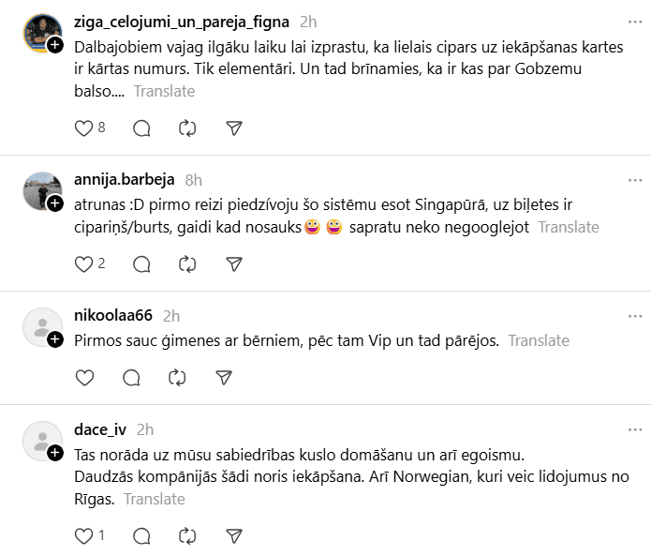
Task: Open the dace_iv profile username
Action: point(100,429)
